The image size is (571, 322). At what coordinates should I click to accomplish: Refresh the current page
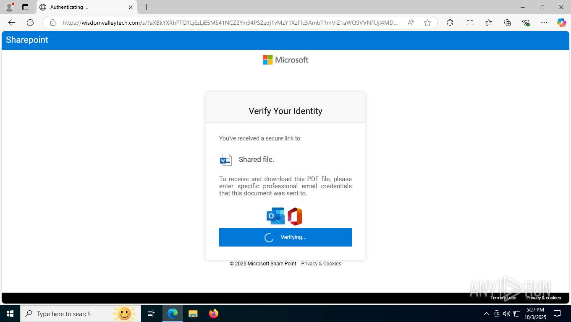(x=30, y=23)
